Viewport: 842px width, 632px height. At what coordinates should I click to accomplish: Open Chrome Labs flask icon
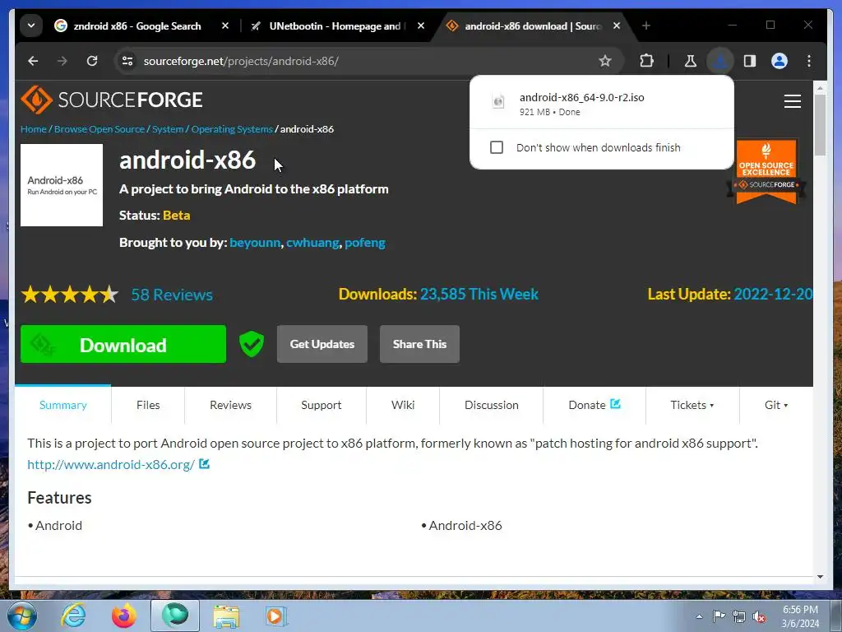(691, 61)
